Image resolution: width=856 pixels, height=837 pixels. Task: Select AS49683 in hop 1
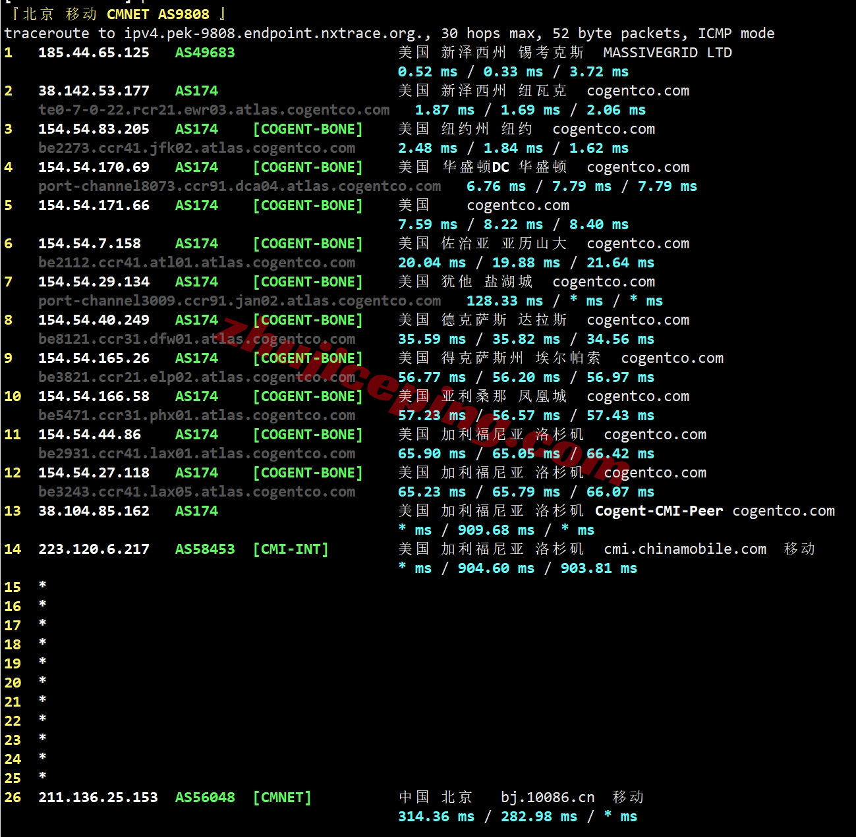[x=205, y=53]
